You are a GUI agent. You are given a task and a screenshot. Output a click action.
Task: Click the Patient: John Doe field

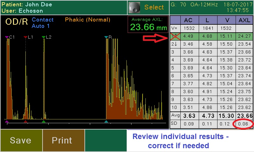[x=27, y=4]
